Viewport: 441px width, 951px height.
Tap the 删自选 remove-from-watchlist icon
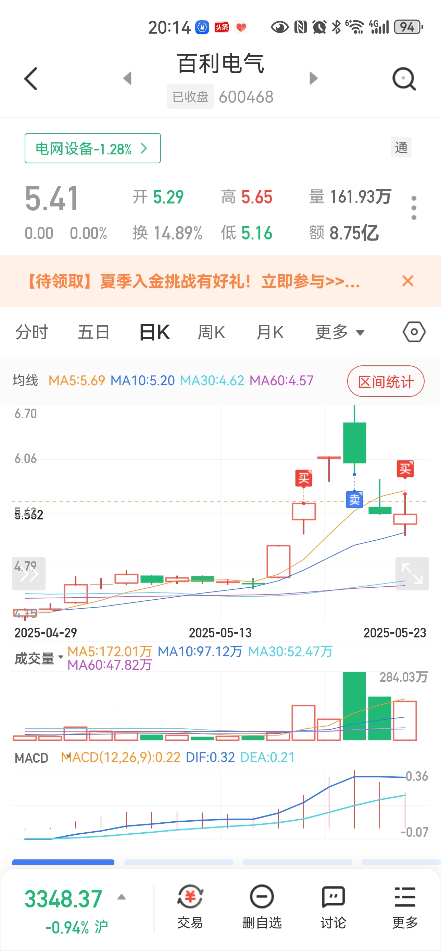click(x=262, y=906)
